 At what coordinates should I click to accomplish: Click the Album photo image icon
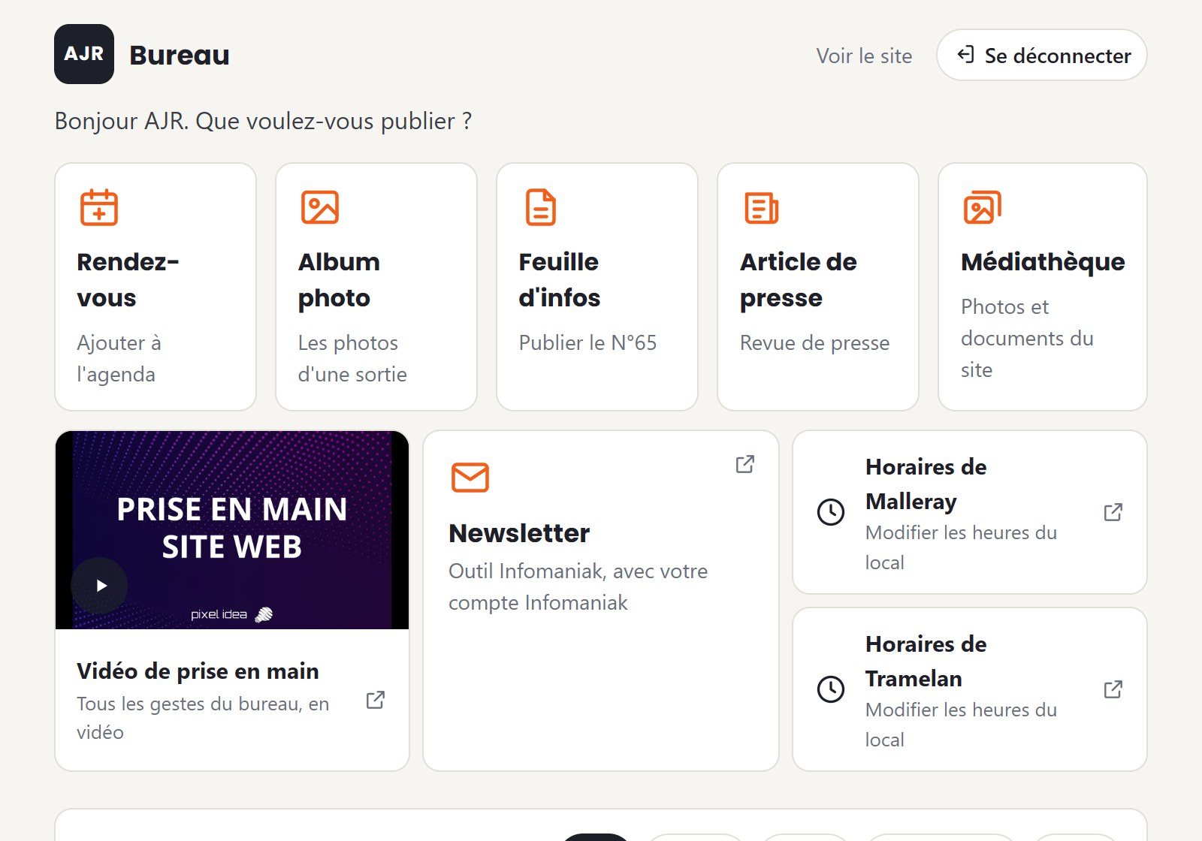320,207
